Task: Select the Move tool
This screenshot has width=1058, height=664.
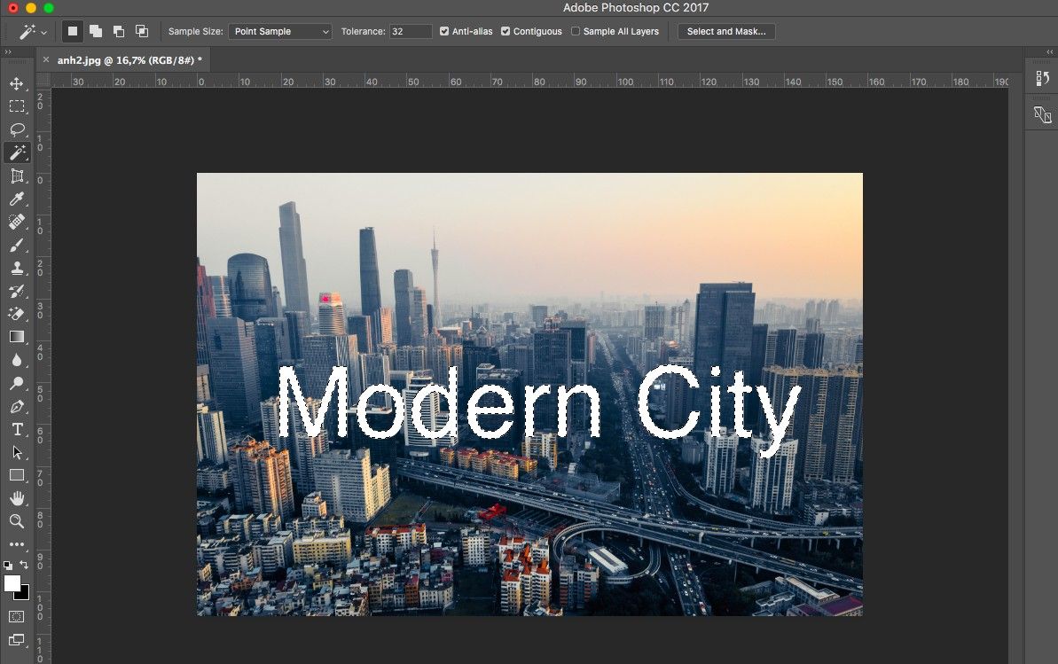Action: click(x=16, y=84)
